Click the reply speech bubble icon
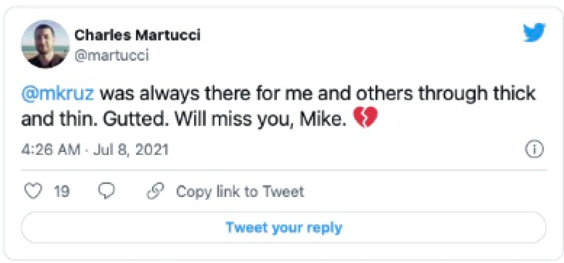This screenshot has height=263, width=564. pos(107,192)
